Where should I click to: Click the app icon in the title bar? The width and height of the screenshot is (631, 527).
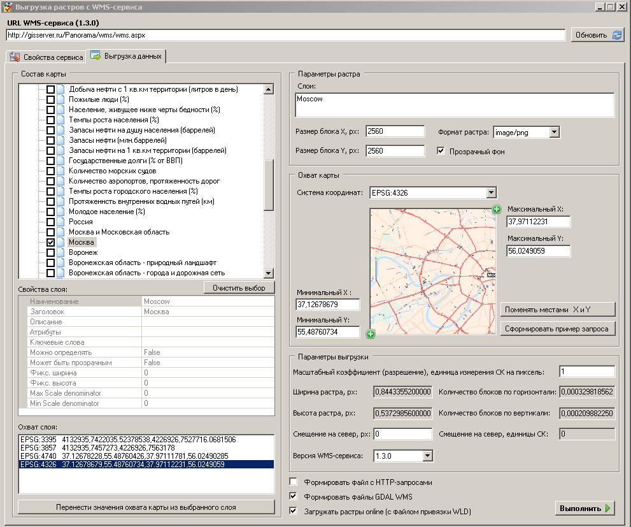click(7, 7)
